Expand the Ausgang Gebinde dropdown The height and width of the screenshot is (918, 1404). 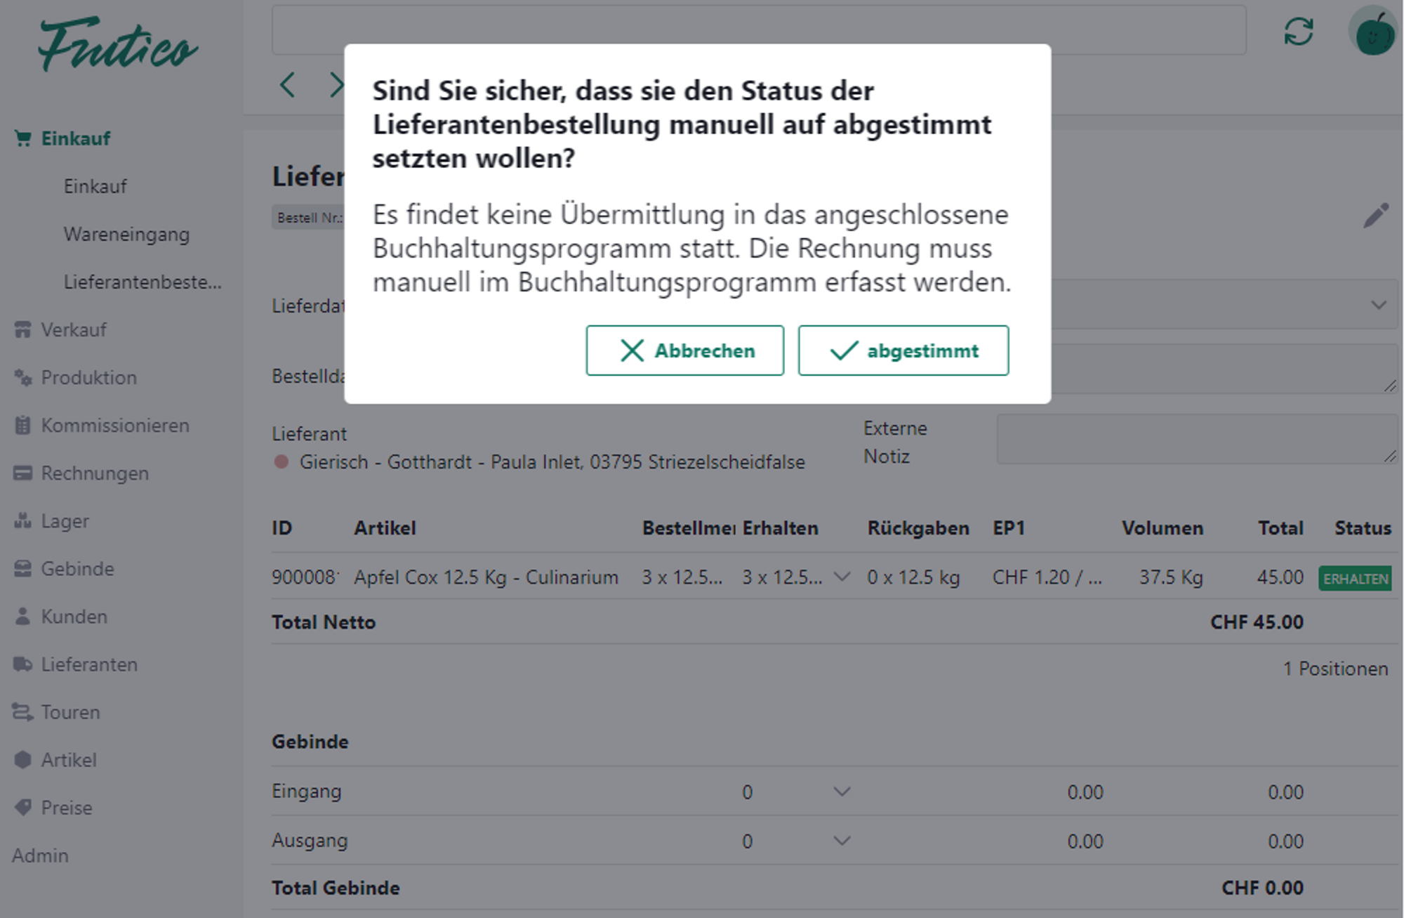pyautogui.click(x=842, y=841)
